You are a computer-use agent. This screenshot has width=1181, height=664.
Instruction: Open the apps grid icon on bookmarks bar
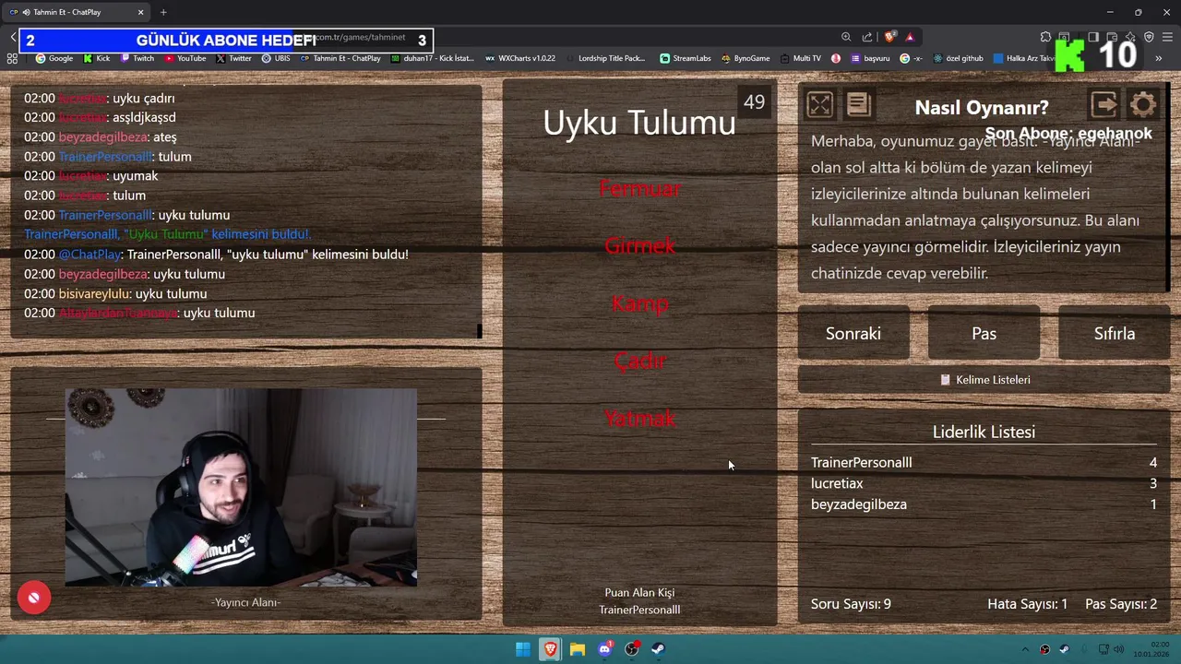(12, 58)
